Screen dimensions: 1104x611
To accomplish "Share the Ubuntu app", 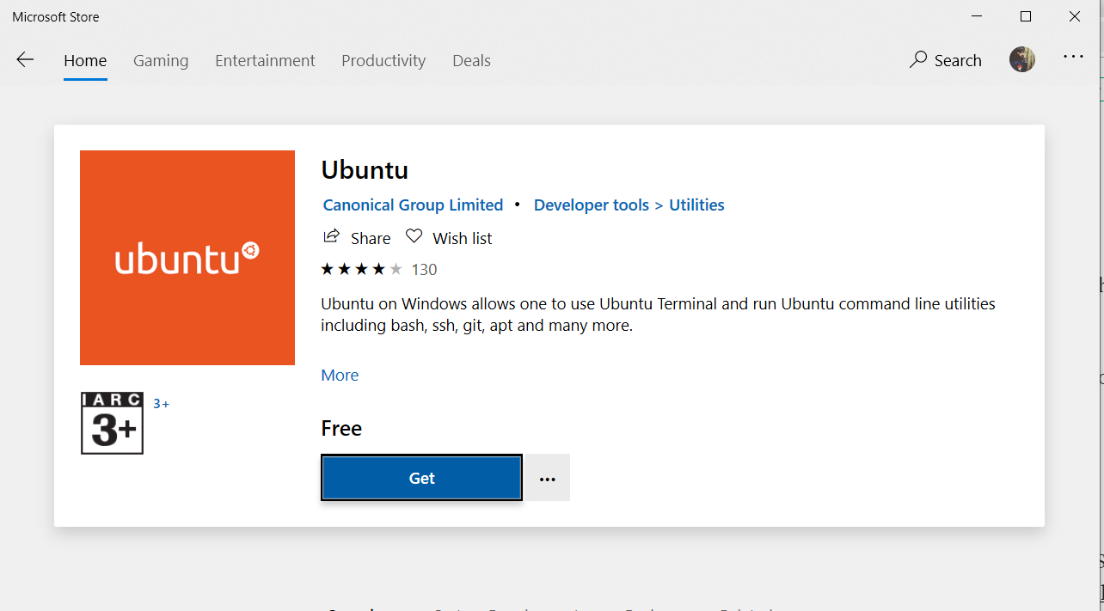I will (x=357, y=237).
